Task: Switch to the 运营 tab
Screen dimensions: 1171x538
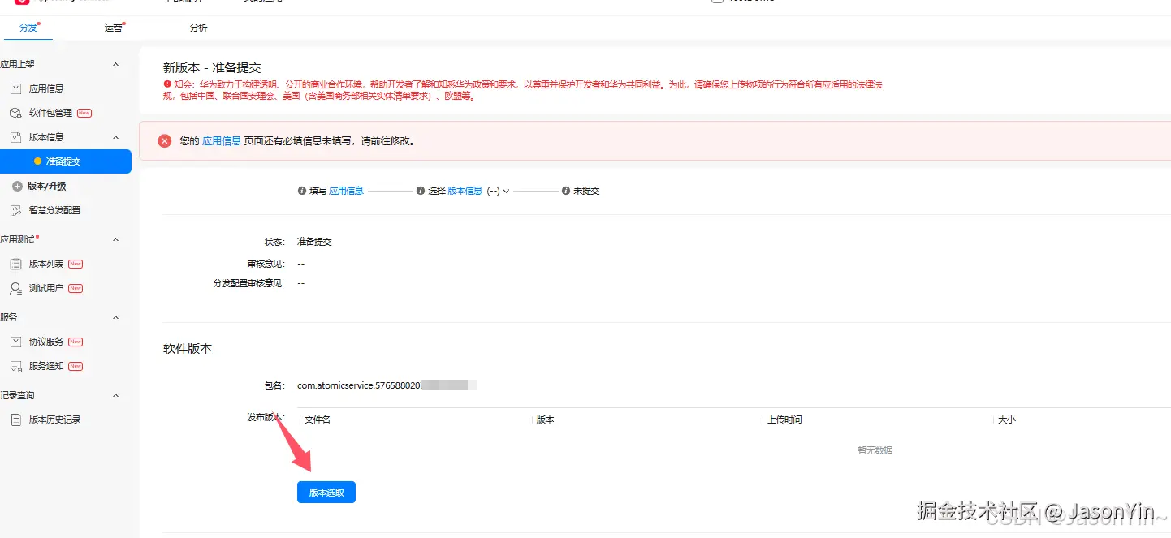Action: (114, 28)
